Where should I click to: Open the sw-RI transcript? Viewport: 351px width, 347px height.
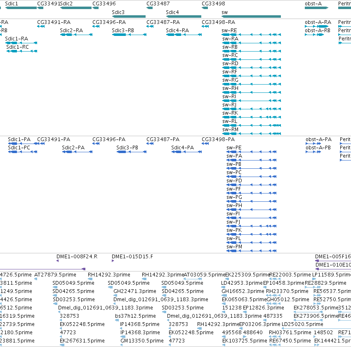pos(252,101)
